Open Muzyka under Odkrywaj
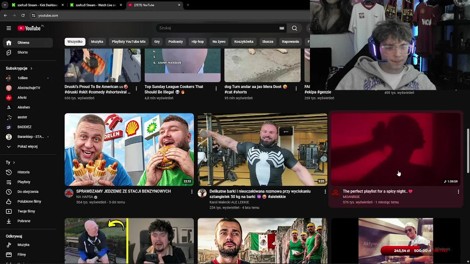The width and height of the screenshot is (470, 264). point(28,245)
